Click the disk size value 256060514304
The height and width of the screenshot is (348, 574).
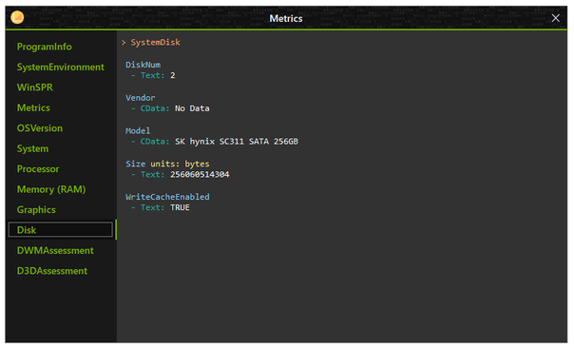point(200,175)
